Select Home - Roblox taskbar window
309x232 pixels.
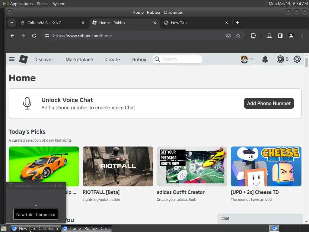pos(87,228)
